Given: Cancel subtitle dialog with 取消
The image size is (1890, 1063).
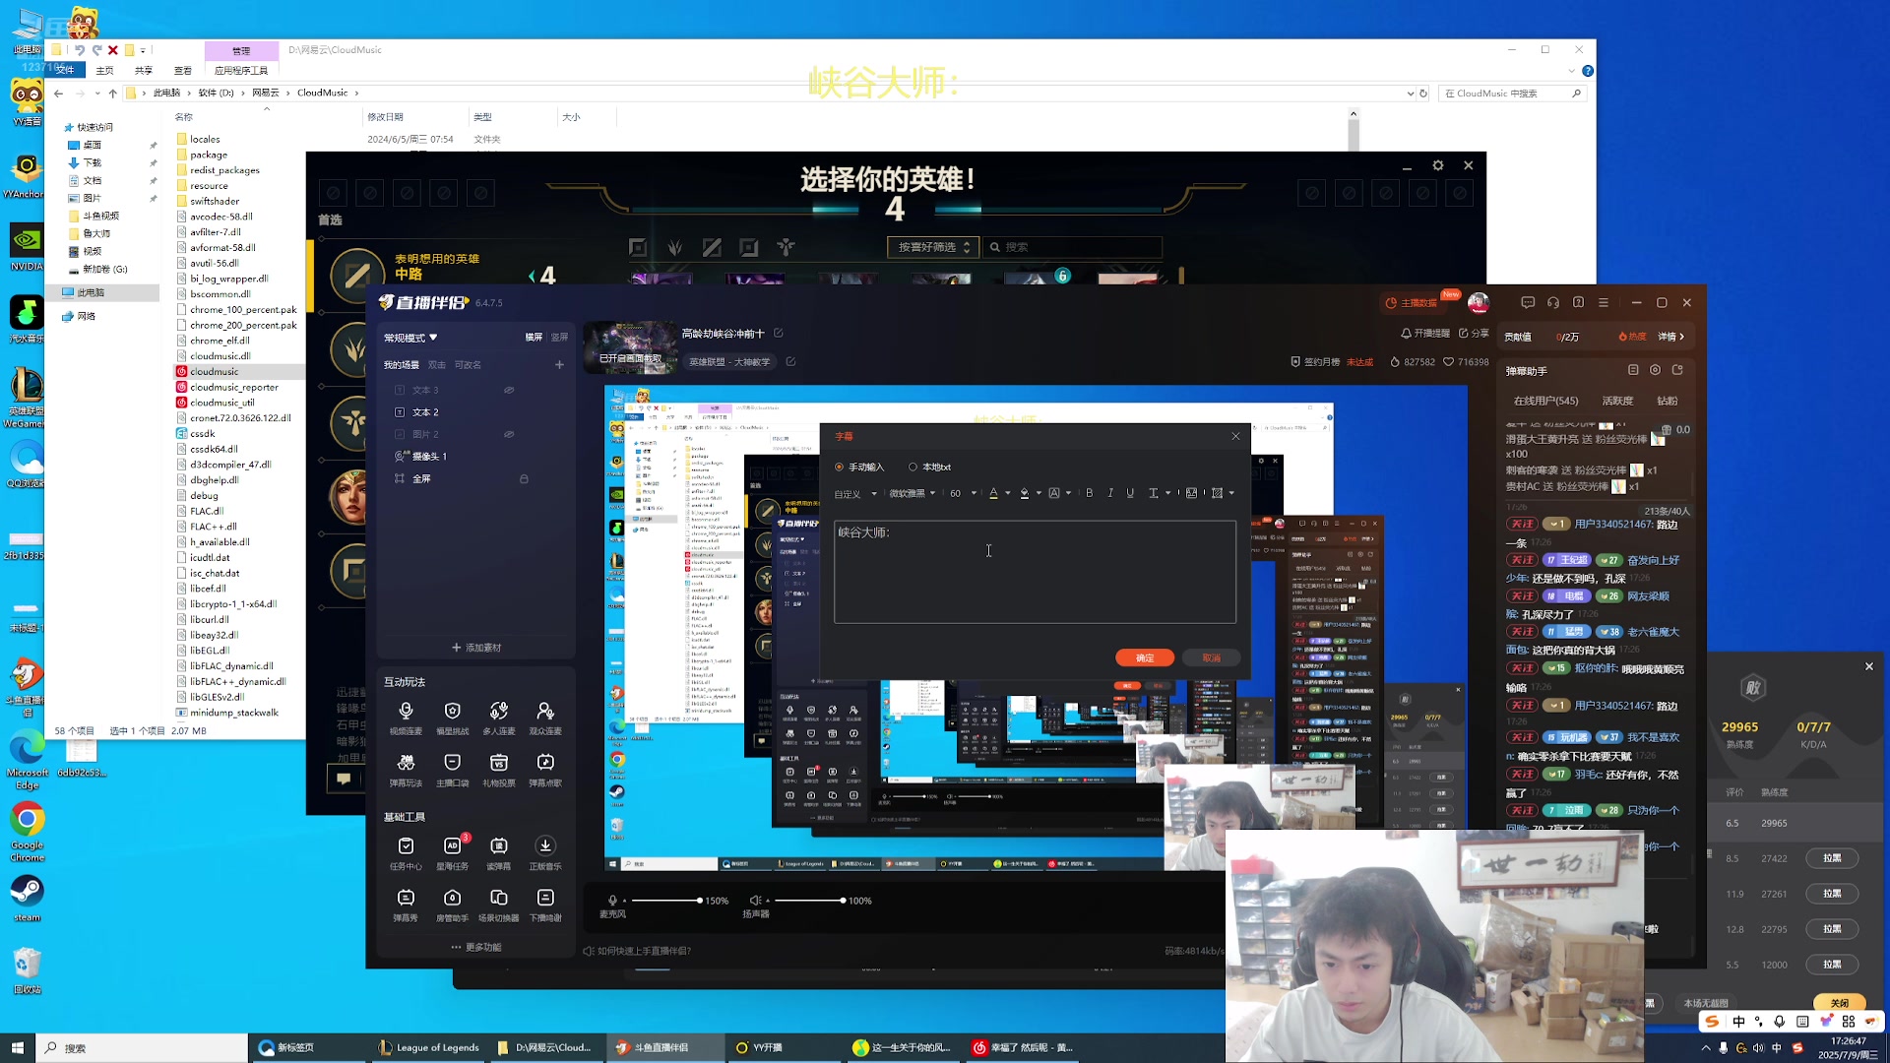Looking at the screenshot, I should (1211, 657).
